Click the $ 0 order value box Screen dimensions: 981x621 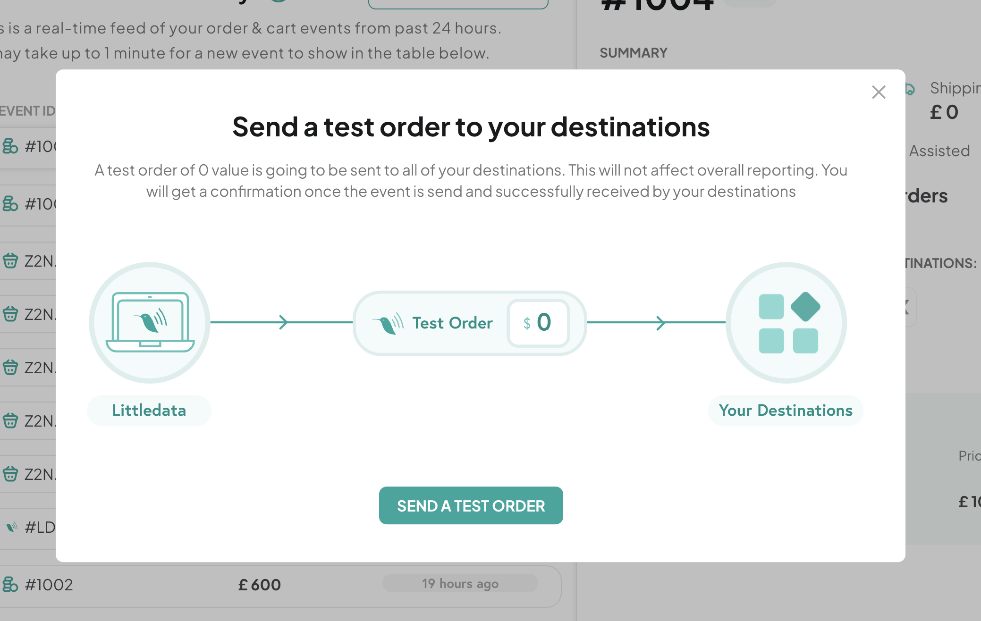tap(538, 323)
